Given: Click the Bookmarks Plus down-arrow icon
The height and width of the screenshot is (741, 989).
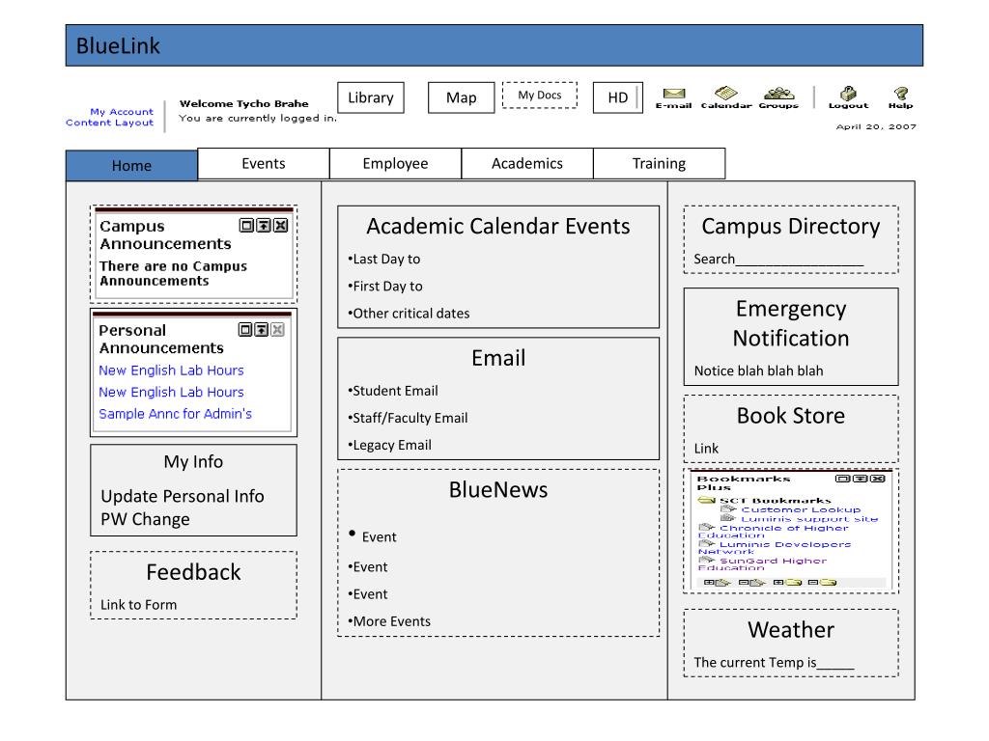Looking at the screenshot, I should 860,479.
